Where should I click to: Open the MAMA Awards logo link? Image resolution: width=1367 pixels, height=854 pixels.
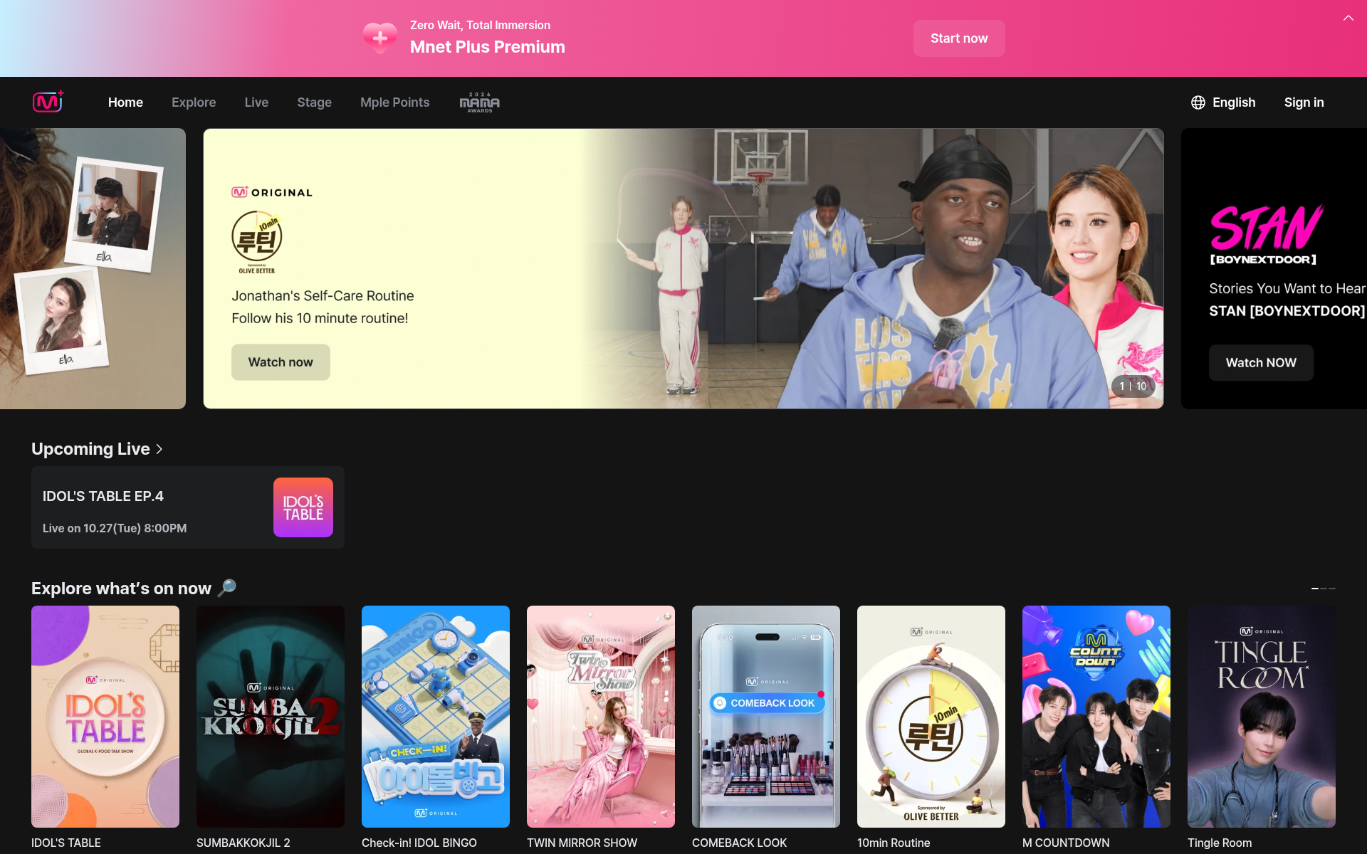click(x=479, y=102)
